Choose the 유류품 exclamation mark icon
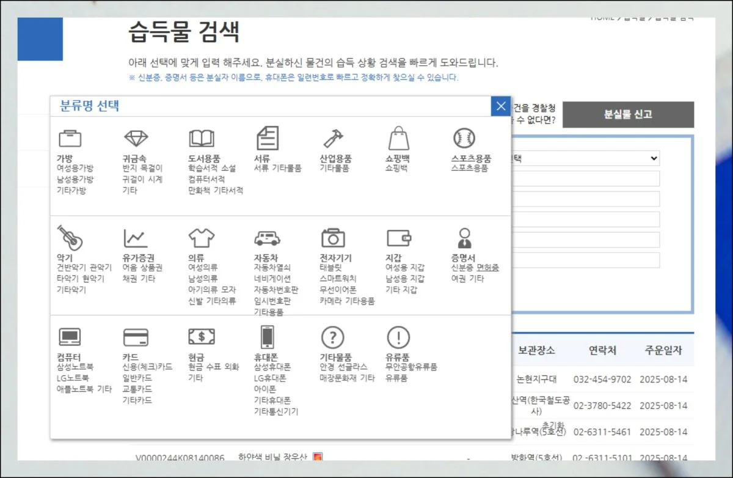The image size is (733, 478). 398,337
